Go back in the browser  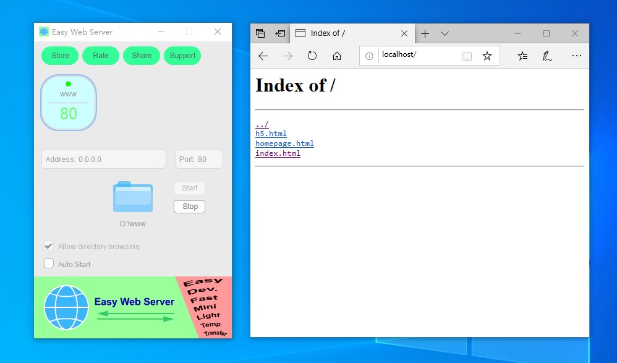click(263, 56)
